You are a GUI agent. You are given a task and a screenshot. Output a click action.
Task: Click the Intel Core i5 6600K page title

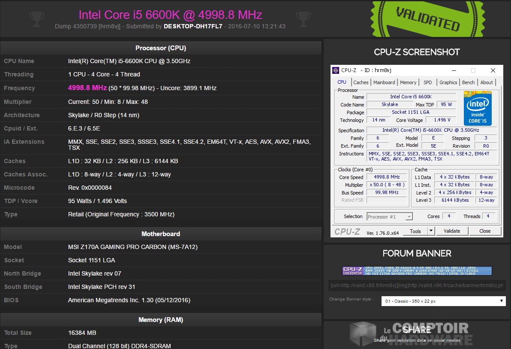click(171, 15)
